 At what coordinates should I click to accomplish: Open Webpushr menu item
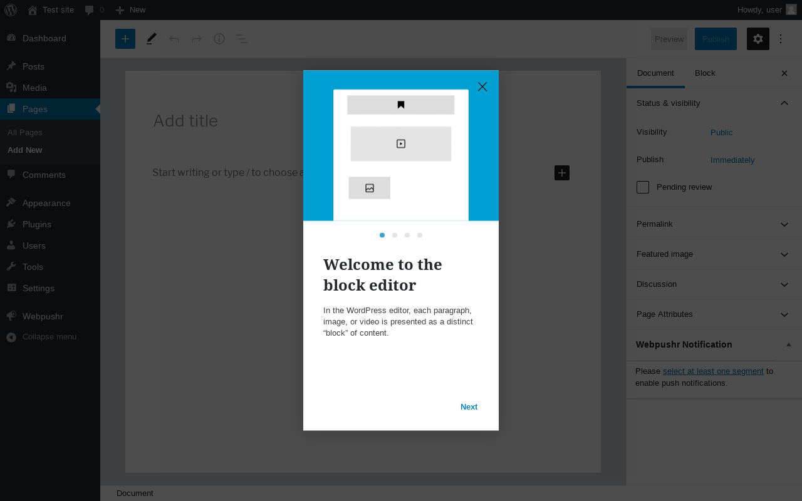[50, 316]
